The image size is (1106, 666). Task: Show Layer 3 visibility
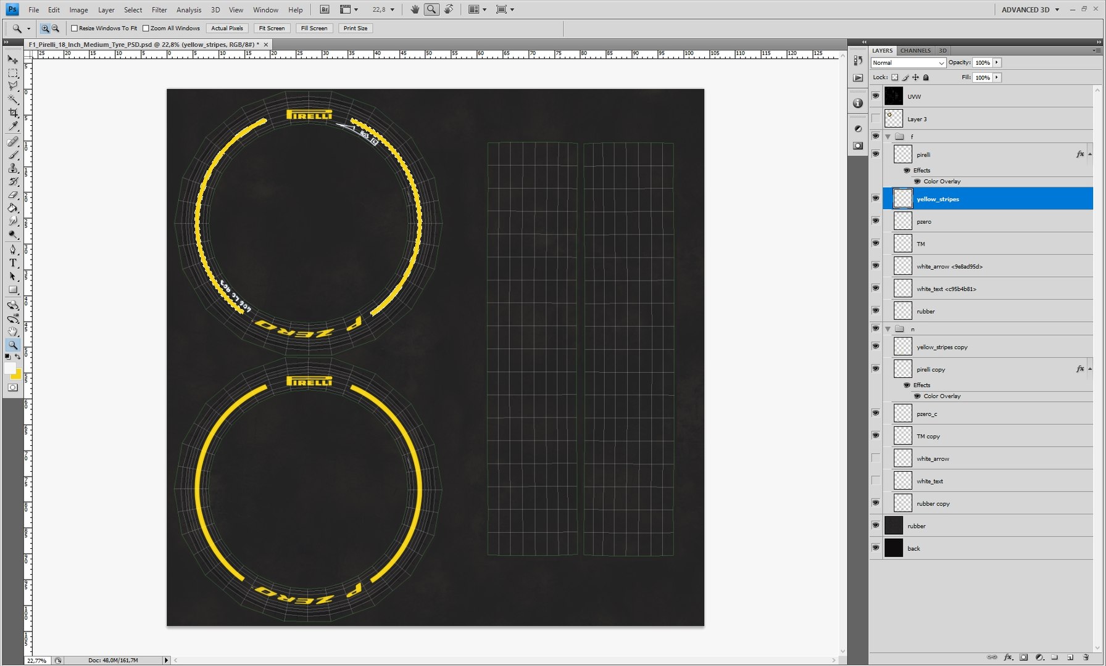pos(876,118)
